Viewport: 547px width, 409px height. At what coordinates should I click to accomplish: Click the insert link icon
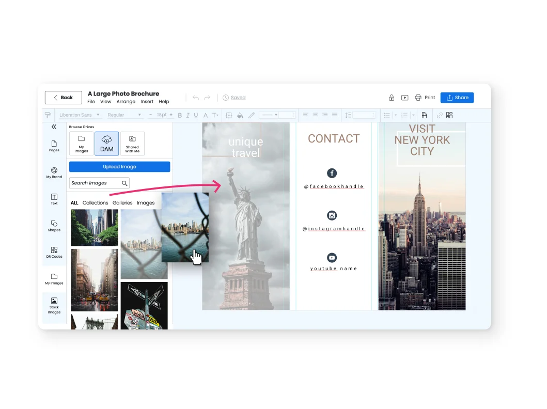pyautogui.click(x=440, y=115)
